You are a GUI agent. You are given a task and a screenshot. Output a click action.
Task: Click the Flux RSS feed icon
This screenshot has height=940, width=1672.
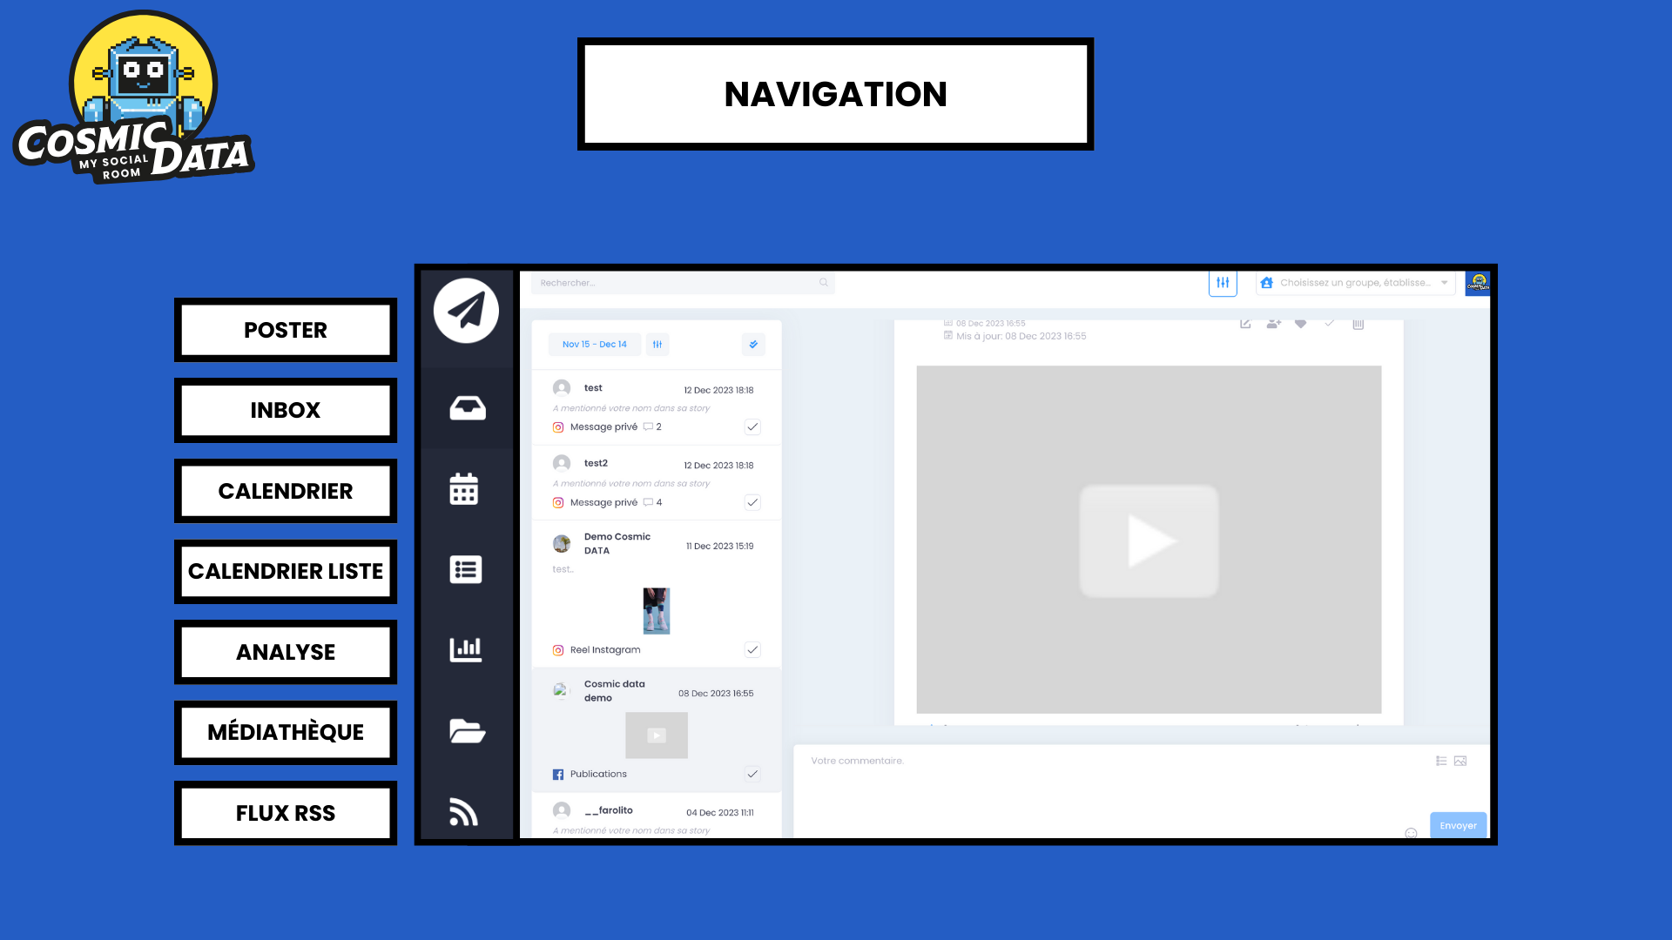click(x=465, y=811)
